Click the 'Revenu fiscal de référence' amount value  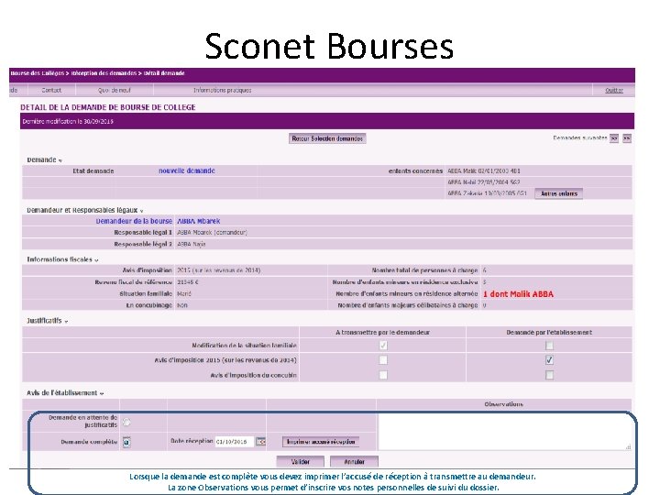(x=187, y=282)
